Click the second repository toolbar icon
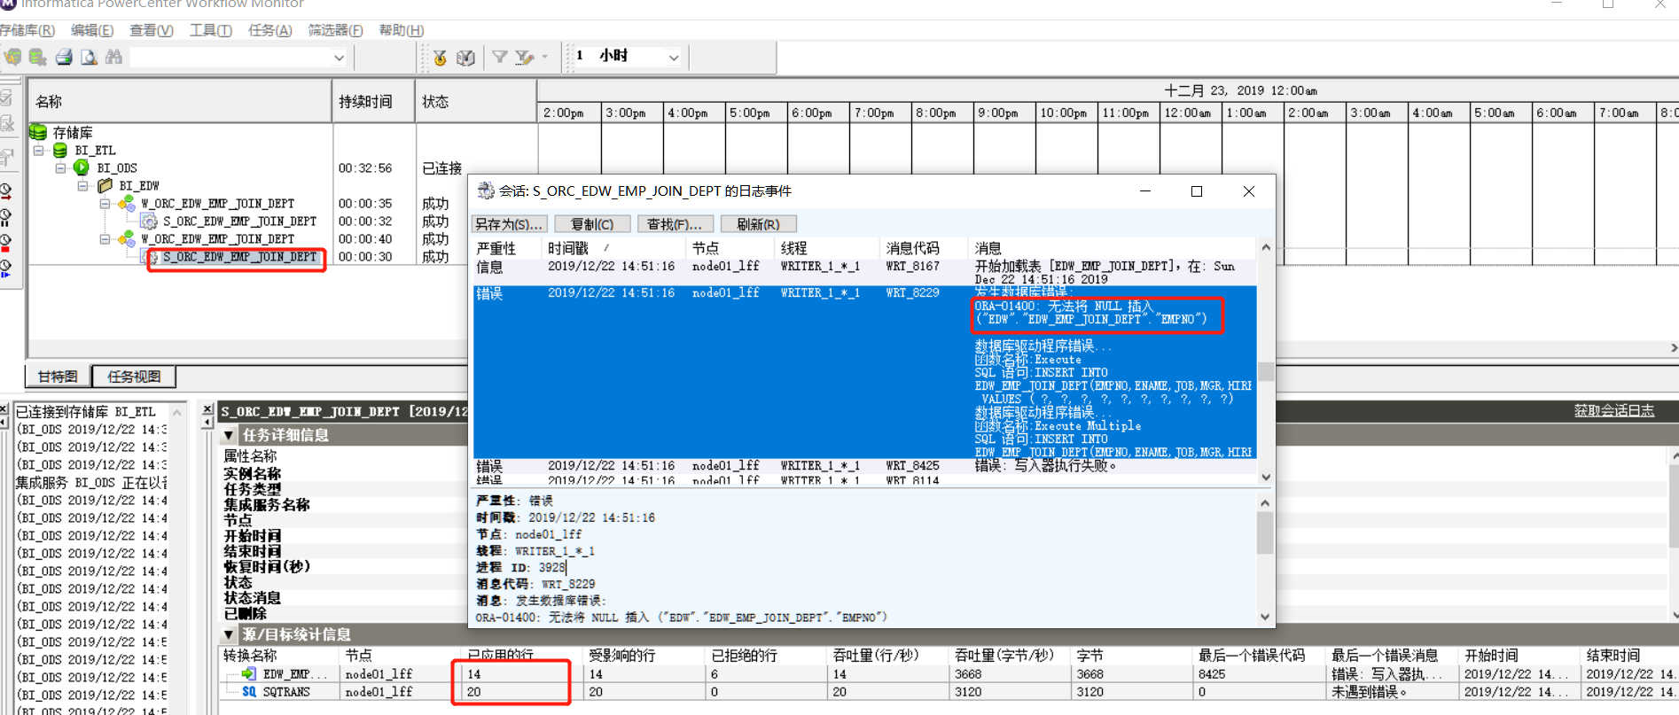Viewport: 1679px width, 715px height. [x=37, y=57]
